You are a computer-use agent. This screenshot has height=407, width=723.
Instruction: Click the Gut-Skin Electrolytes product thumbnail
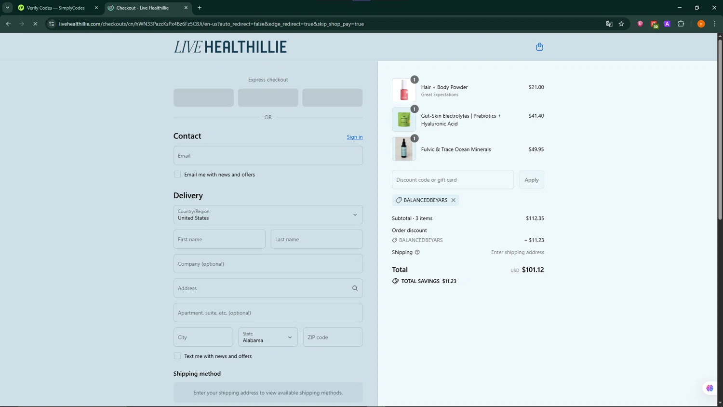coord(404,119)
